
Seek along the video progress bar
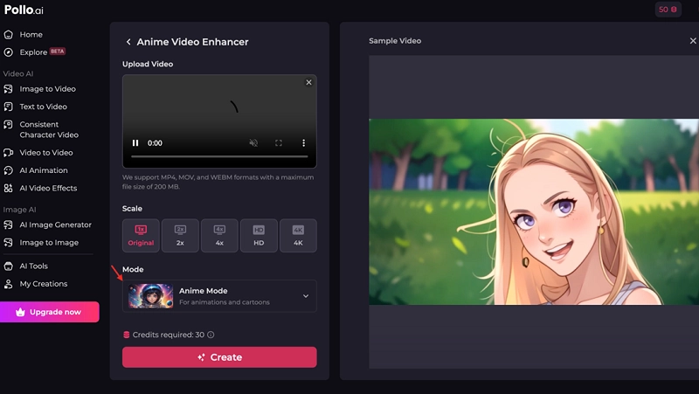tap(219, 156)
